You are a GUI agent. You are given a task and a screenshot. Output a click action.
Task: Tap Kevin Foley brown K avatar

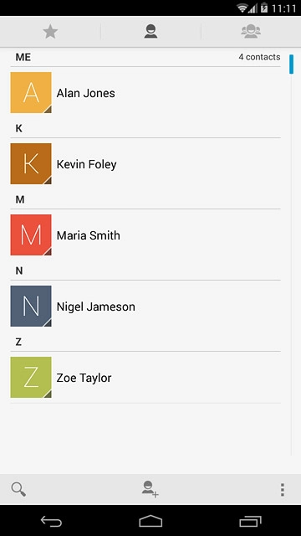pos(31,164)
